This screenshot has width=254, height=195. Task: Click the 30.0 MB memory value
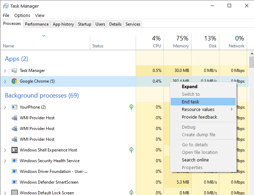click(182, 71)
